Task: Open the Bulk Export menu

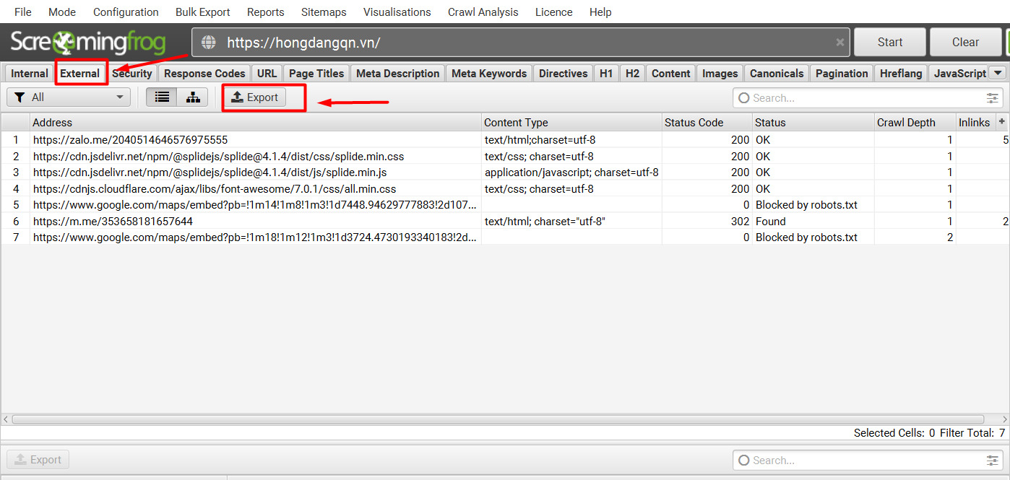Action: pos(203,12)
